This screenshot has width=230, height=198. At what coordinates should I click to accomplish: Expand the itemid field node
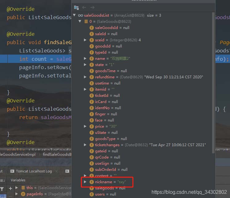click(x=85, y=89)
